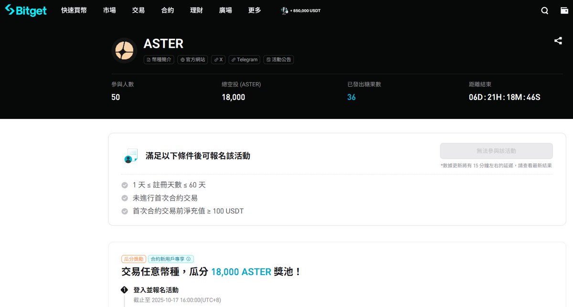Screen dimensions: 573x307
Task: Click the 無法參與該活動 button
Action: [496, 151]
